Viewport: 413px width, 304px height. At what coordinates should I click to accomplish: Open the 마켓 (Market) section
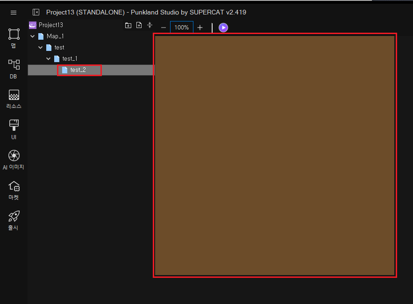(x=14, y=190)
